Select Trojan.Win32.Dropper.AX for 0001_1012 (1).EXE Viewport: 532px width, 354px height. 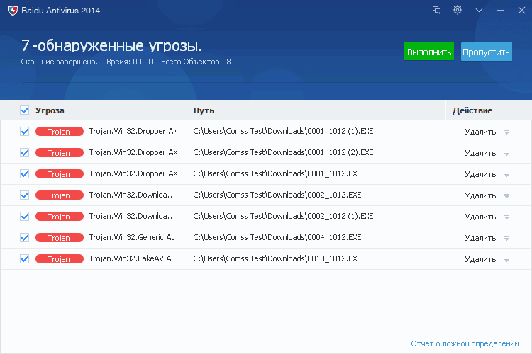click(x=133, y=132)
